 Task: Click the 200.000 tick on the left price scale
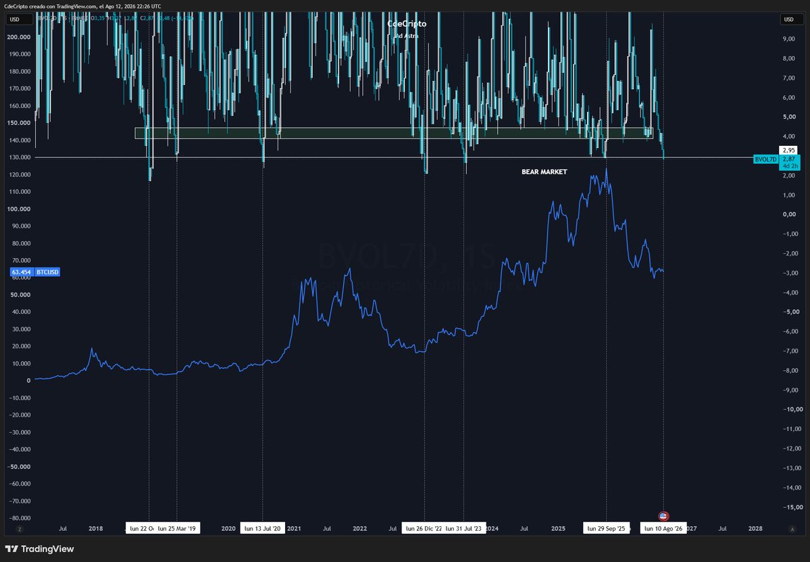[19, 37]
